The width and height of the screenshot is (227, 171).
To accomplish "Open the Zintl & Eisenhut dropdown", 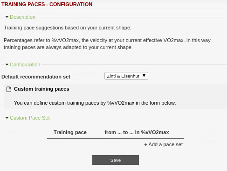I will 126,76.
